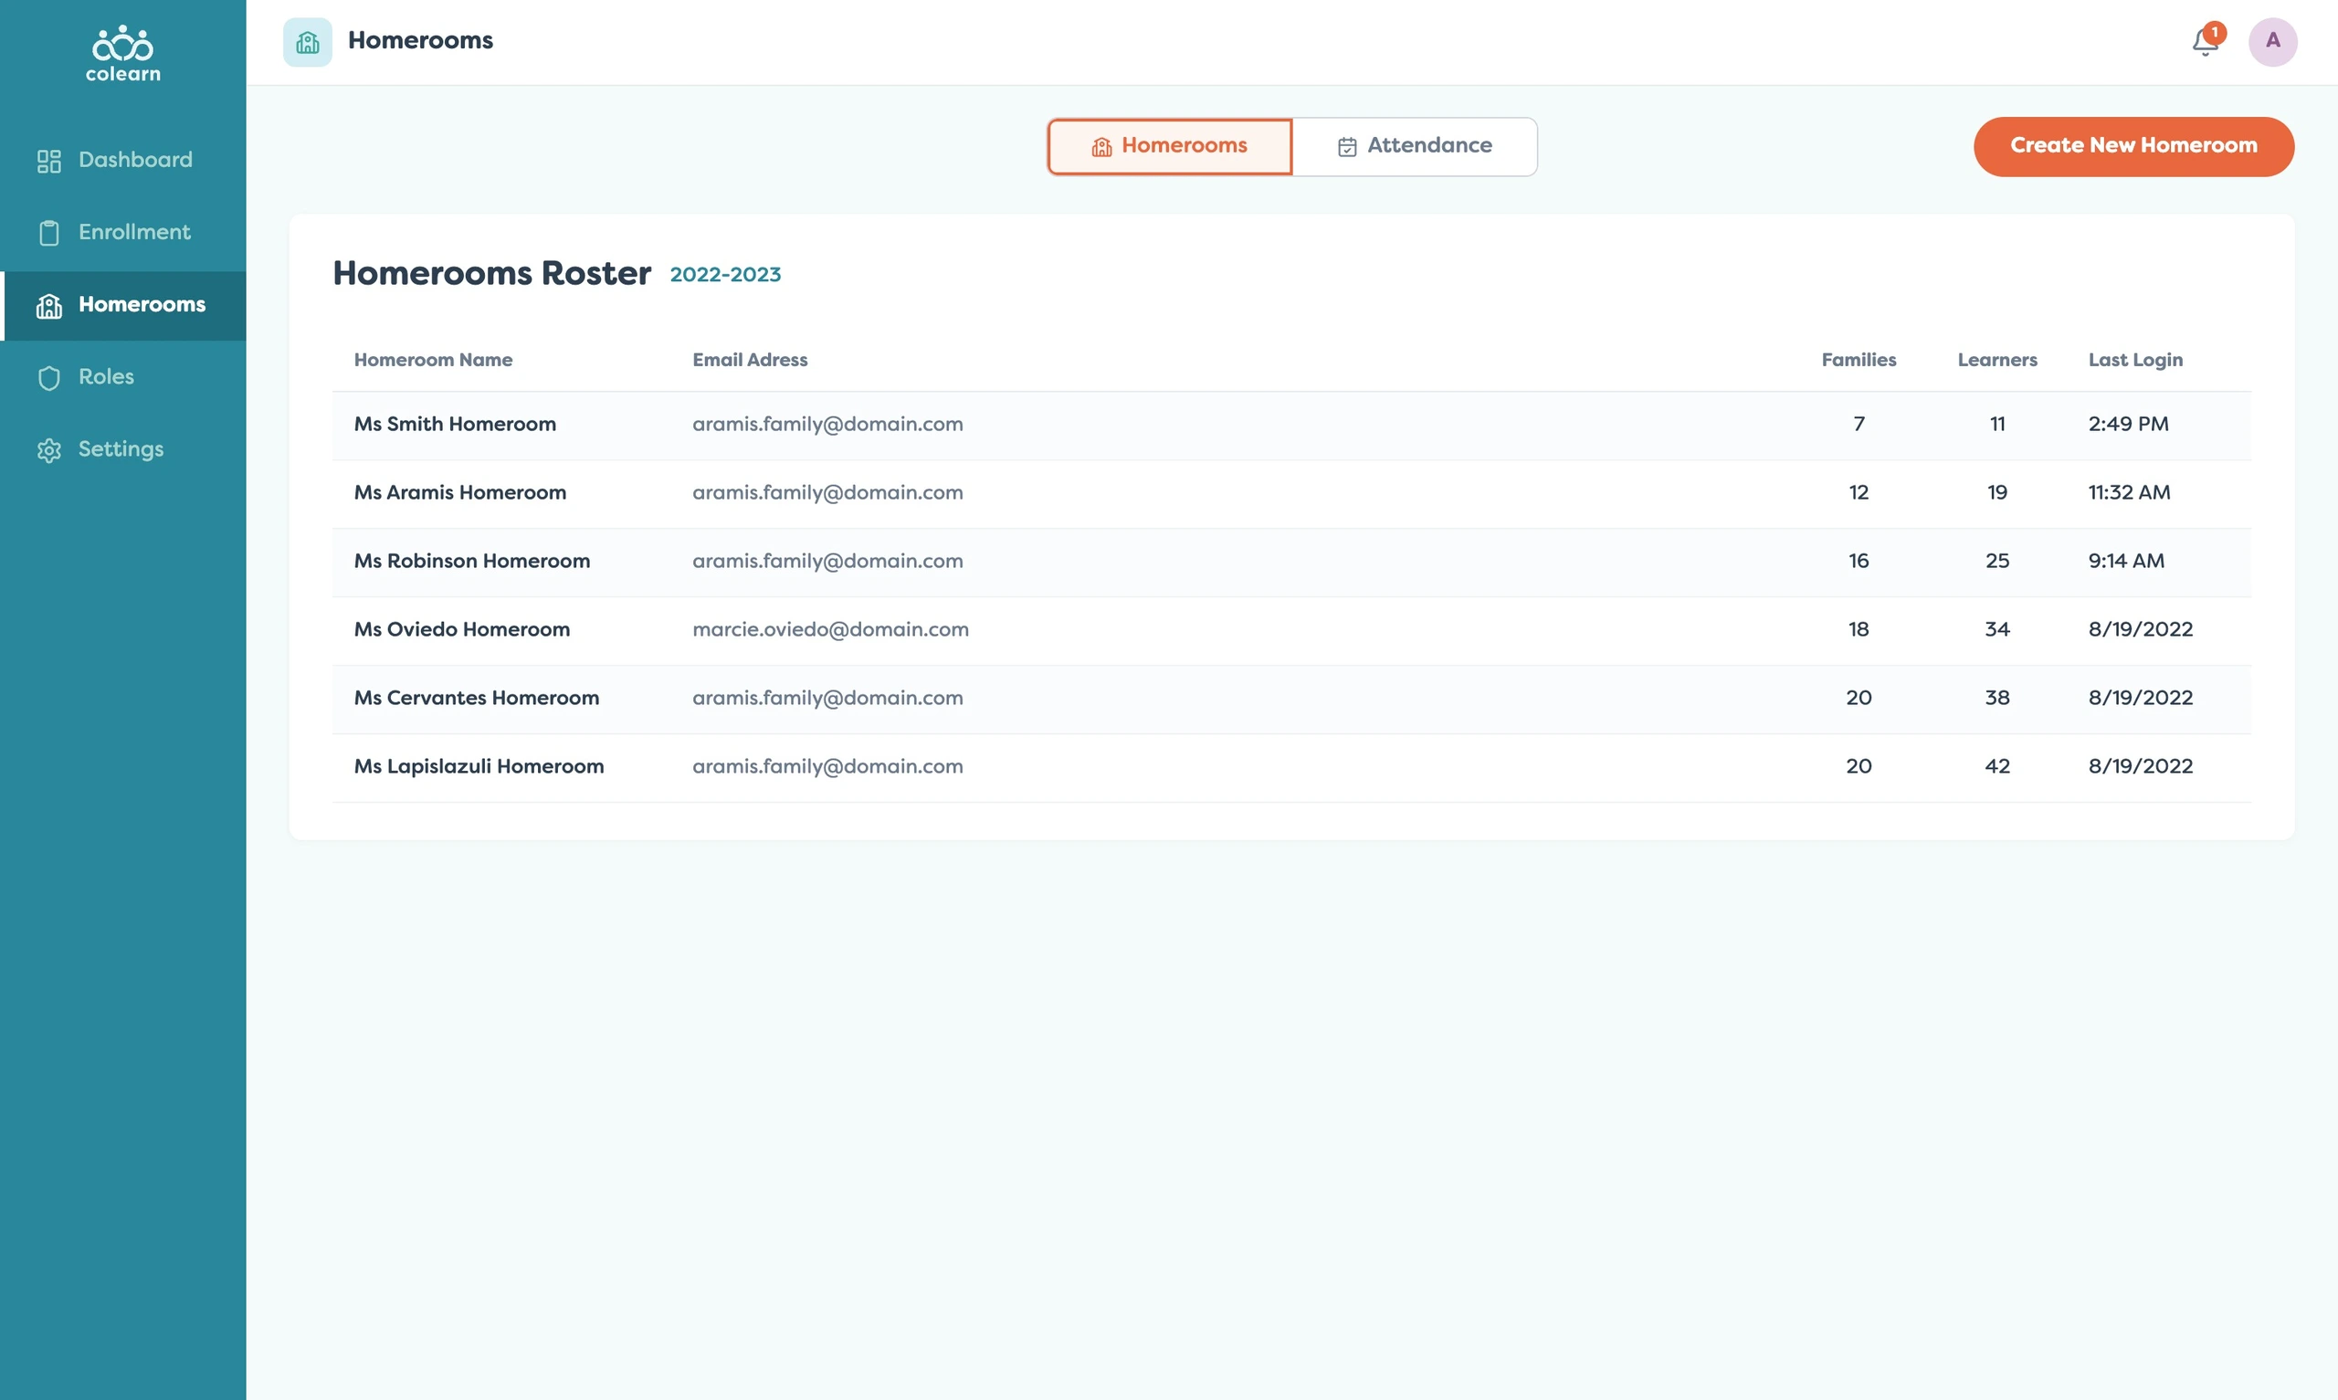The height and width of the screenshot is (1400, 2338).
Task: Click Ms Cervantes families count 20
Action: (1858, 697)
